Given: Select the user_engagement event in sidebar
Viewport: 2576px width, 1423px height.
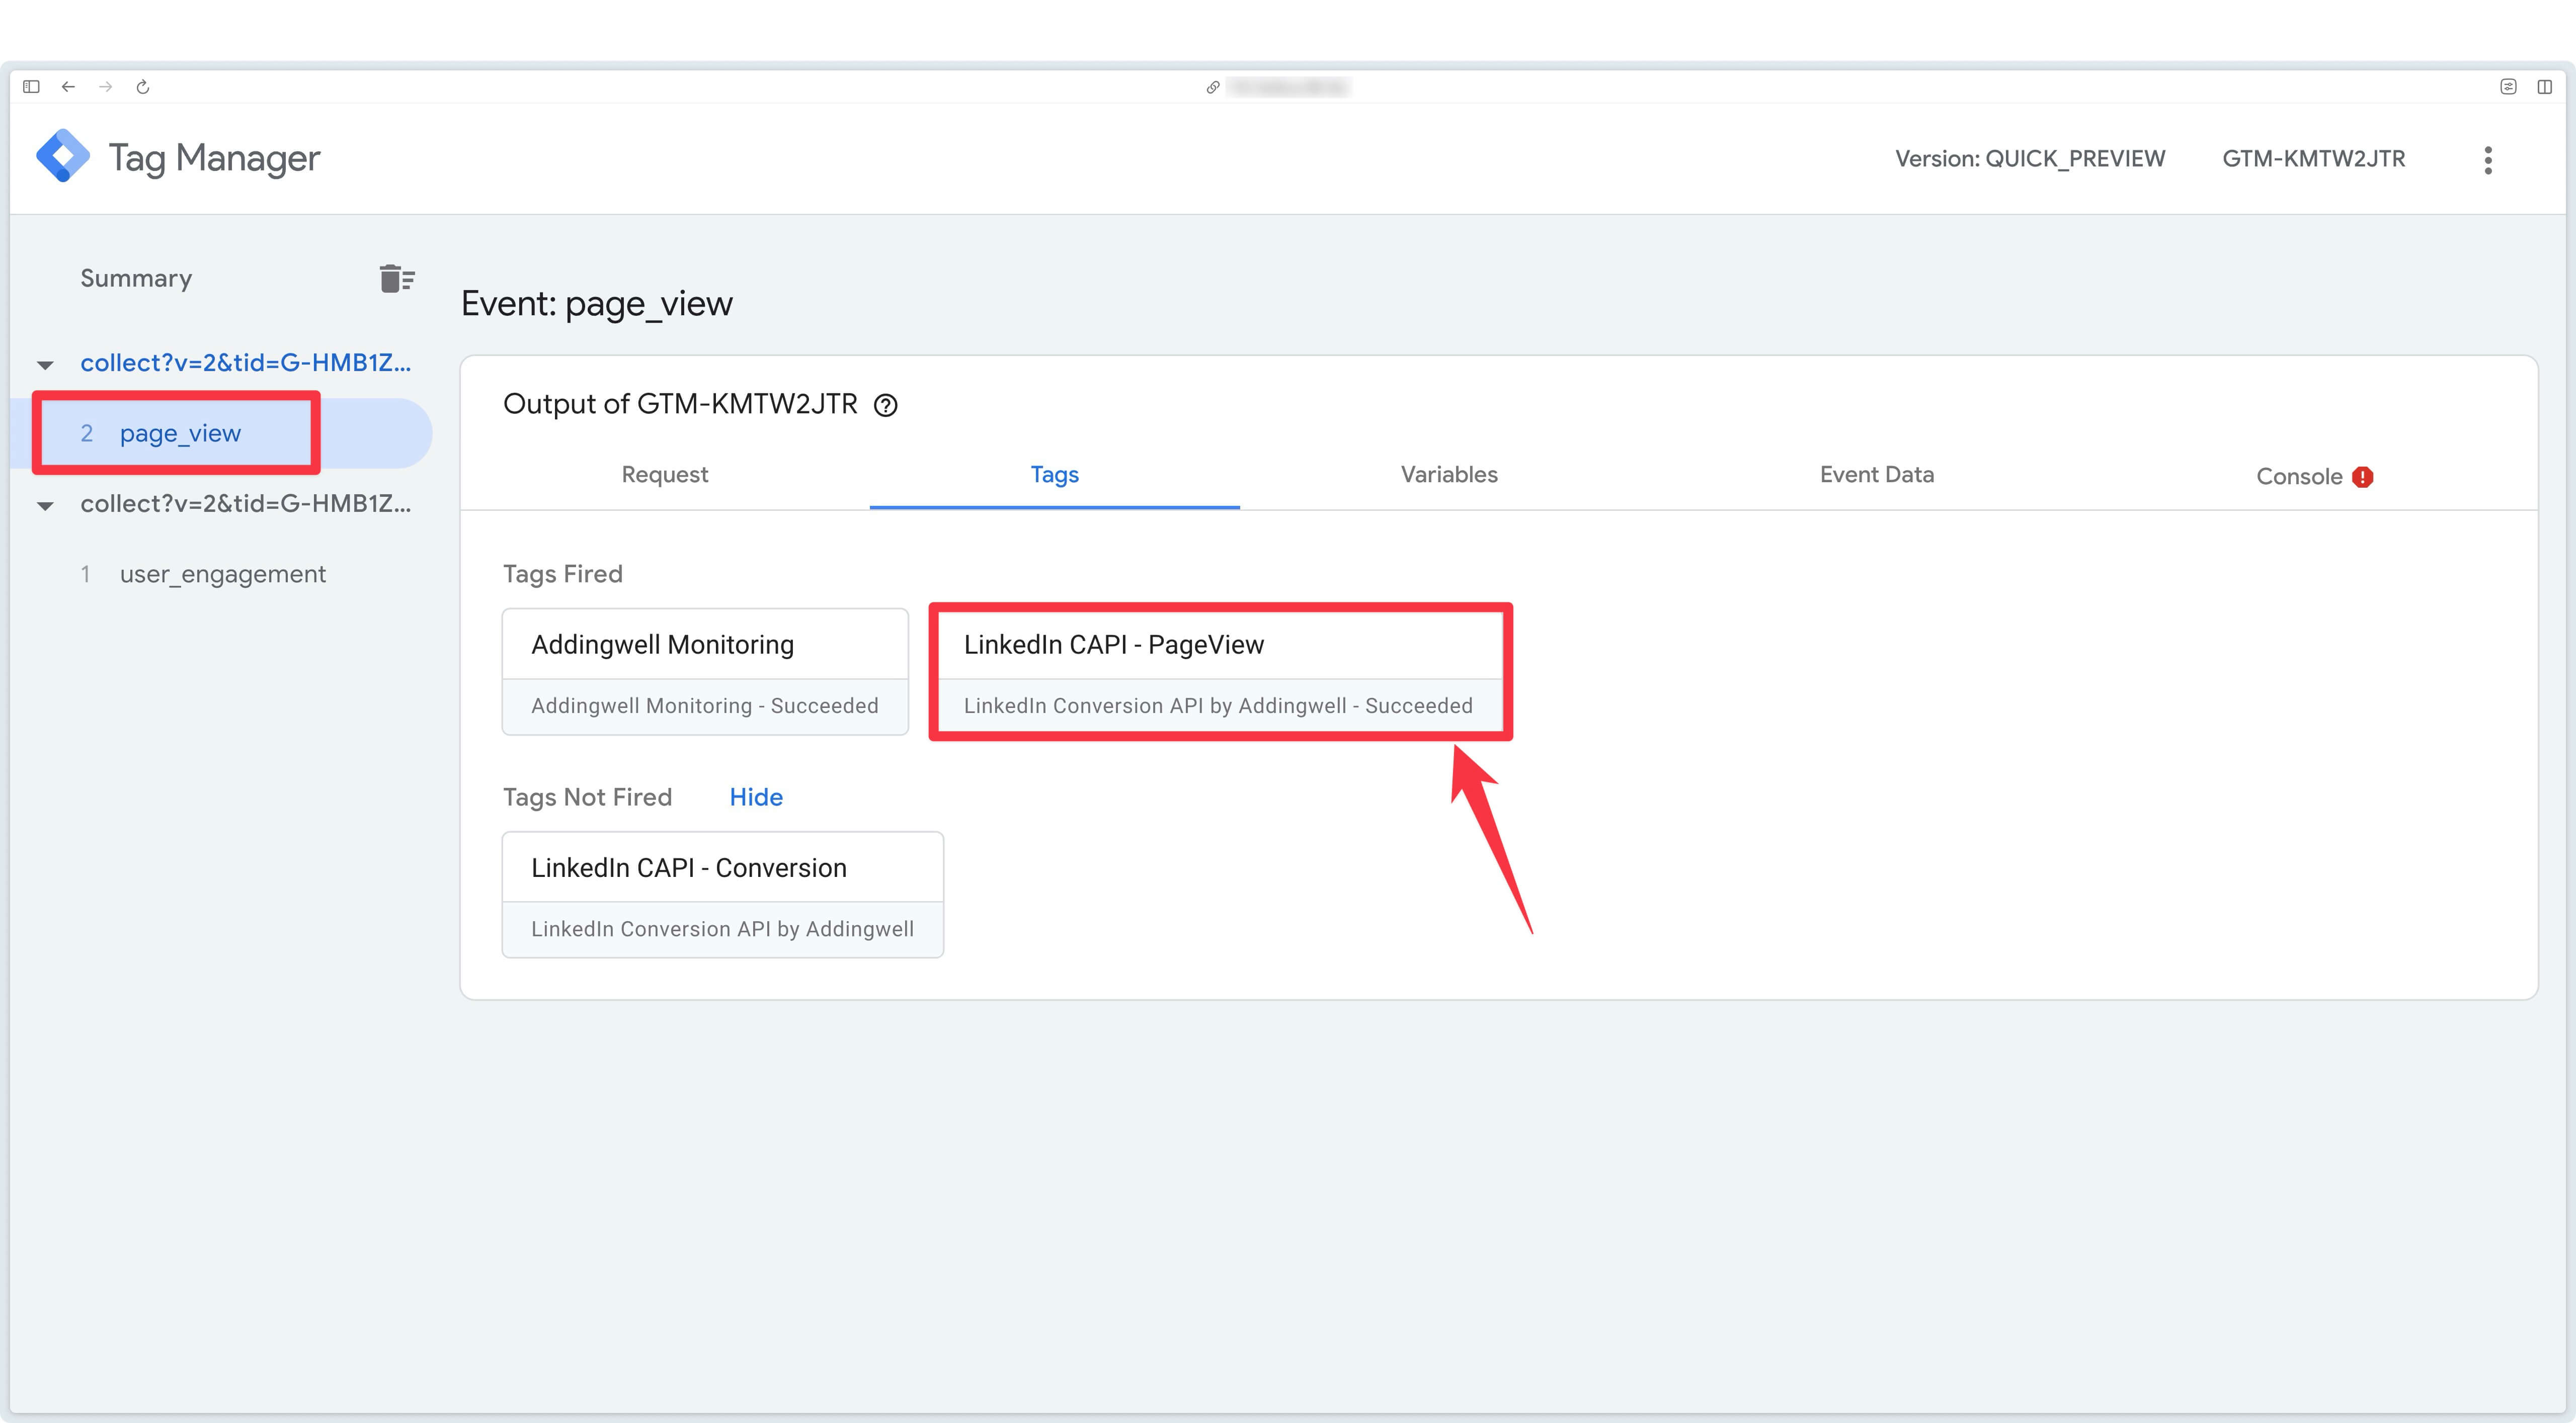Looking at the screenshot, I should pos(223,574).
